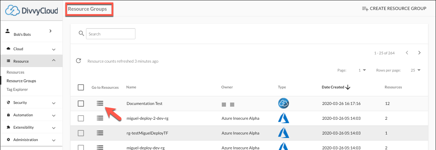Click the '1 - 25 of 264' pagination text
436x150 pixels.
point(384,53)
